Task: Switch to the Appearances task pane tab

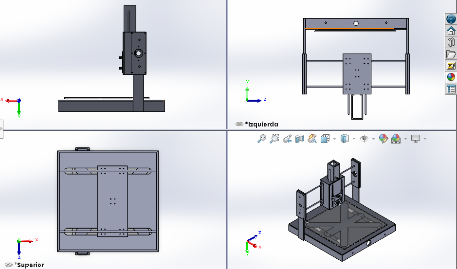Action: pos(451,77)
